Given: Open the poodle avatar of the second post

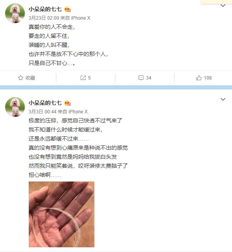Looking at the screenshot, I should pos(15,107).
